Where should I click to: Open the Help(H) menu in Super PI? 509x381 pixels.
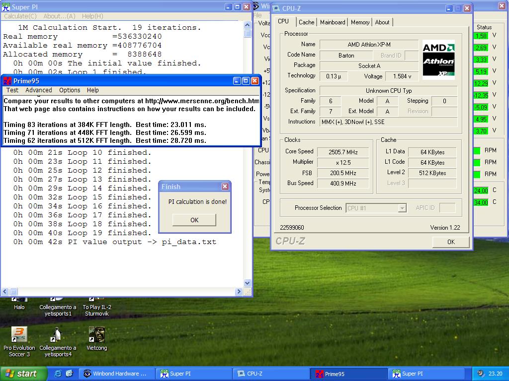click(92, 16)
